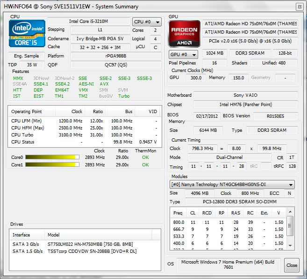Viewport: 307px width, 279px height.
Task: Click the Eng. Sample button
Action: (x=27, y=56)
